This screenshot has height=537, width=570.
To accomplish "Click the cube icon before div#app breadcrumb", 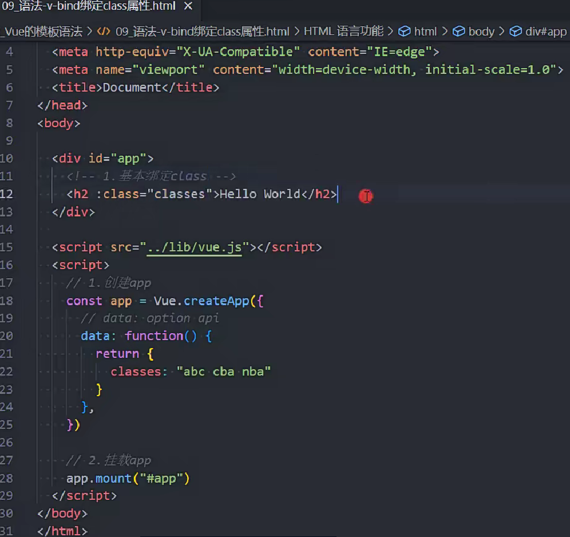I will (516, 31).
